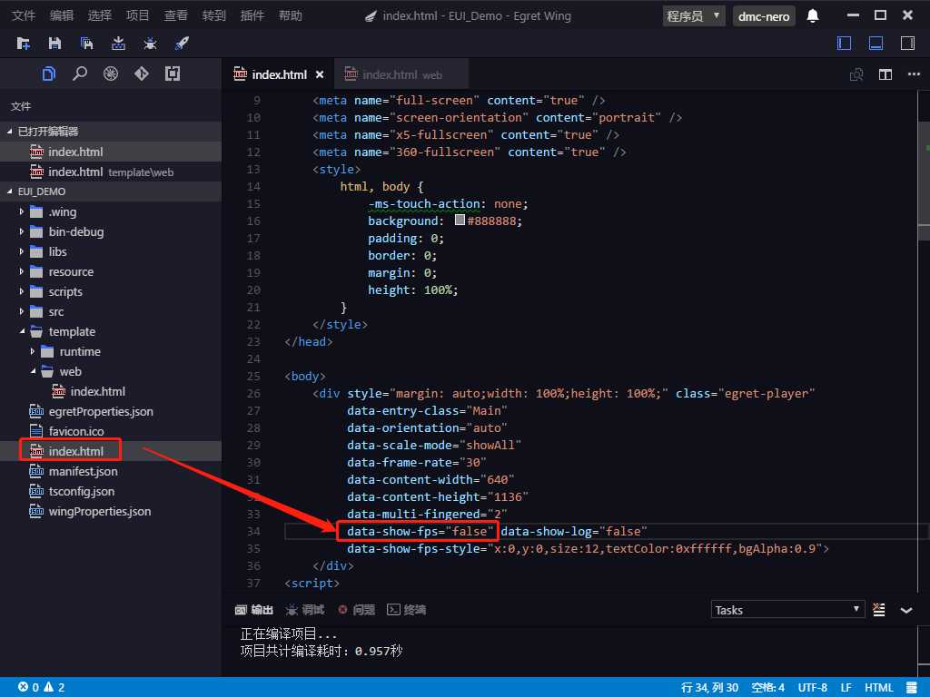Switch to the 调试 panel tab
The height and width of the screenshot is (697, 930).
point(305,610)
